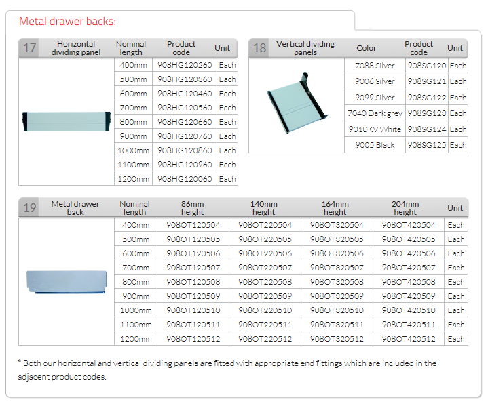
Task: Click the number 17 section badge
Action: coord(30,48)
